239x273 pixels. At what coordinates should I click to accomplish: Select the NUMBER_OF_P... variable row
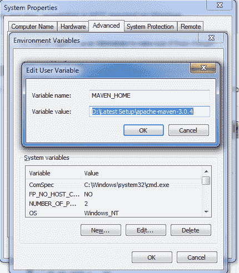coord(113,204)
